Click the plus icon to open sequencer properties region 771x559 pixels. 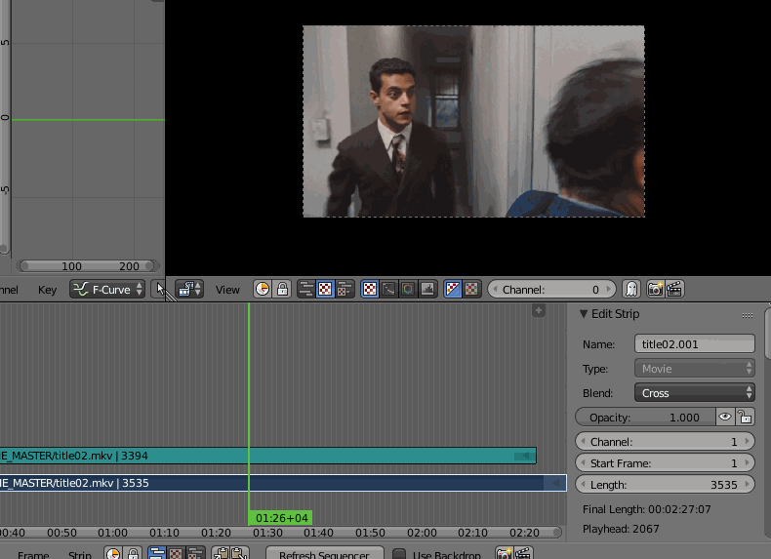tap(539, 310)
